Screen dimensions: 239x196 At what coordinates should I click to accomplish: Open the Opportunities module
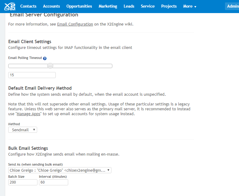pyautogui.click(x=79, y=6)
